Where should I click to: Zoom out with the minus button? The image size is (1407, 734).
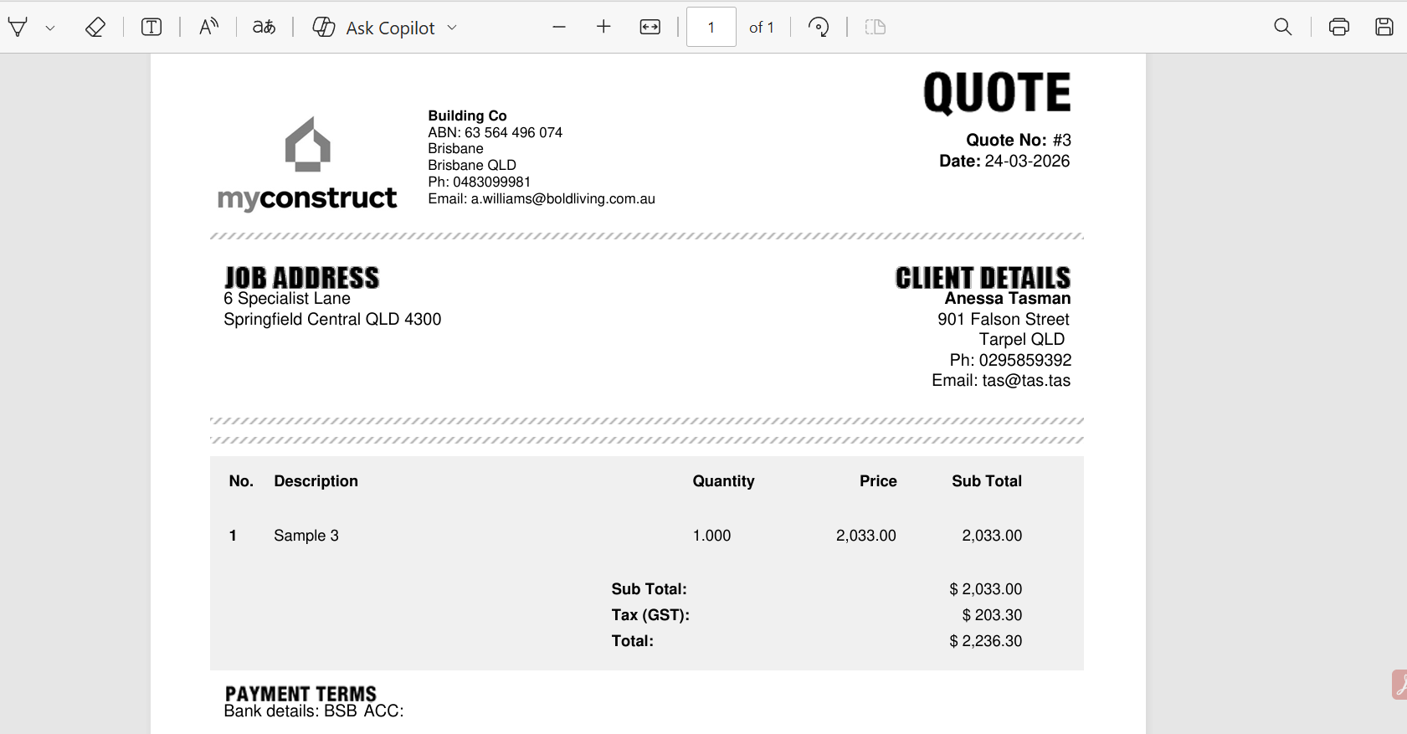[559, 28]
